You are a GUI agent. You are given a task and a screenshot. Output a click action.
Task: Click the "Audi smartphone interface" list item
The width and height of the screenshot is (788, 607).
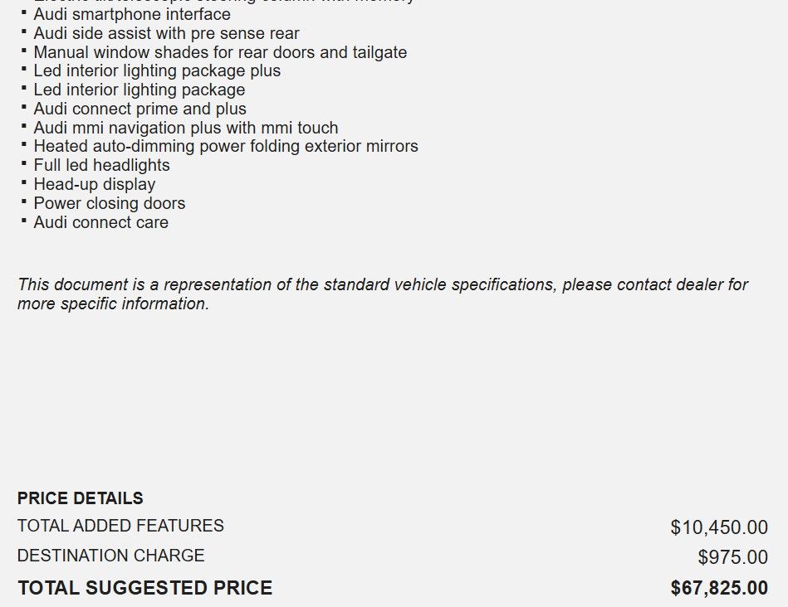[x=132, y=14]
